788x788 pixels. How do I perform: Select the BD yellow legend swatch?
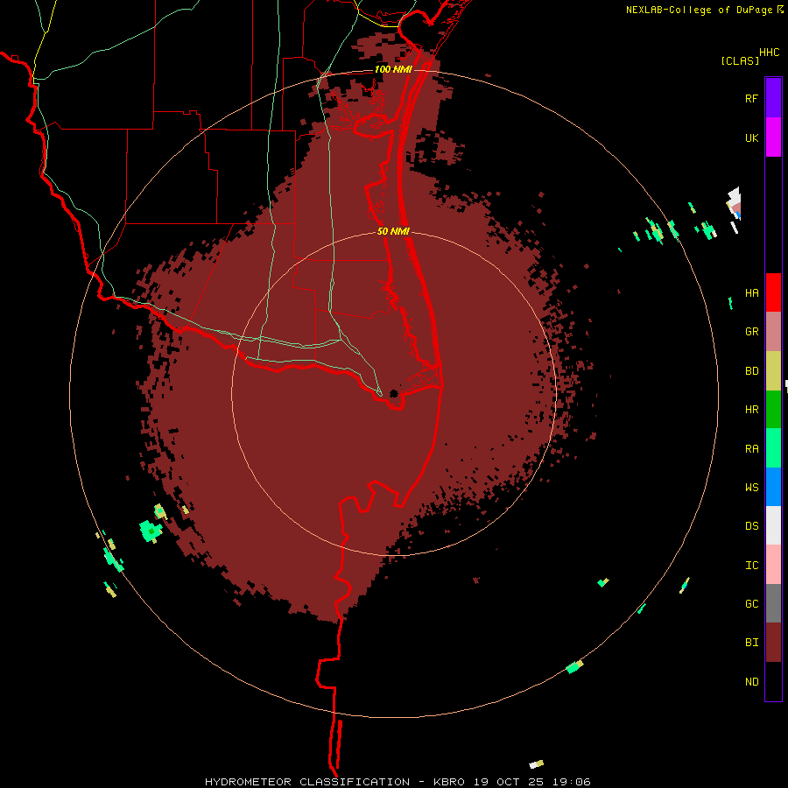(773, 371)
